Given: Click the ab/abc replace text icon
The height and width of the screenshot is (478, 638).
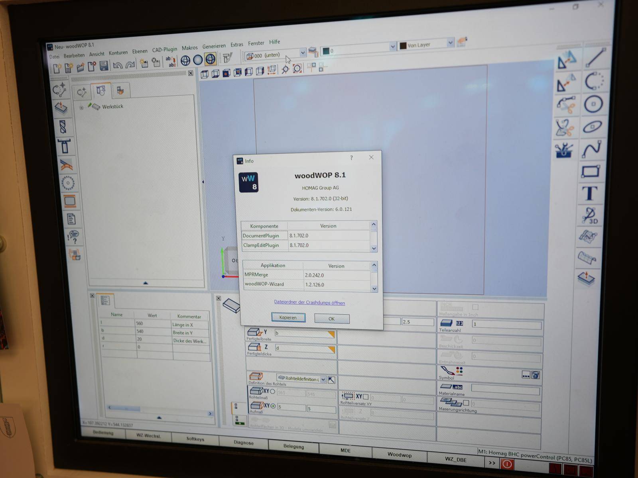Looking at the screenshot, I should tap(171, 62).
